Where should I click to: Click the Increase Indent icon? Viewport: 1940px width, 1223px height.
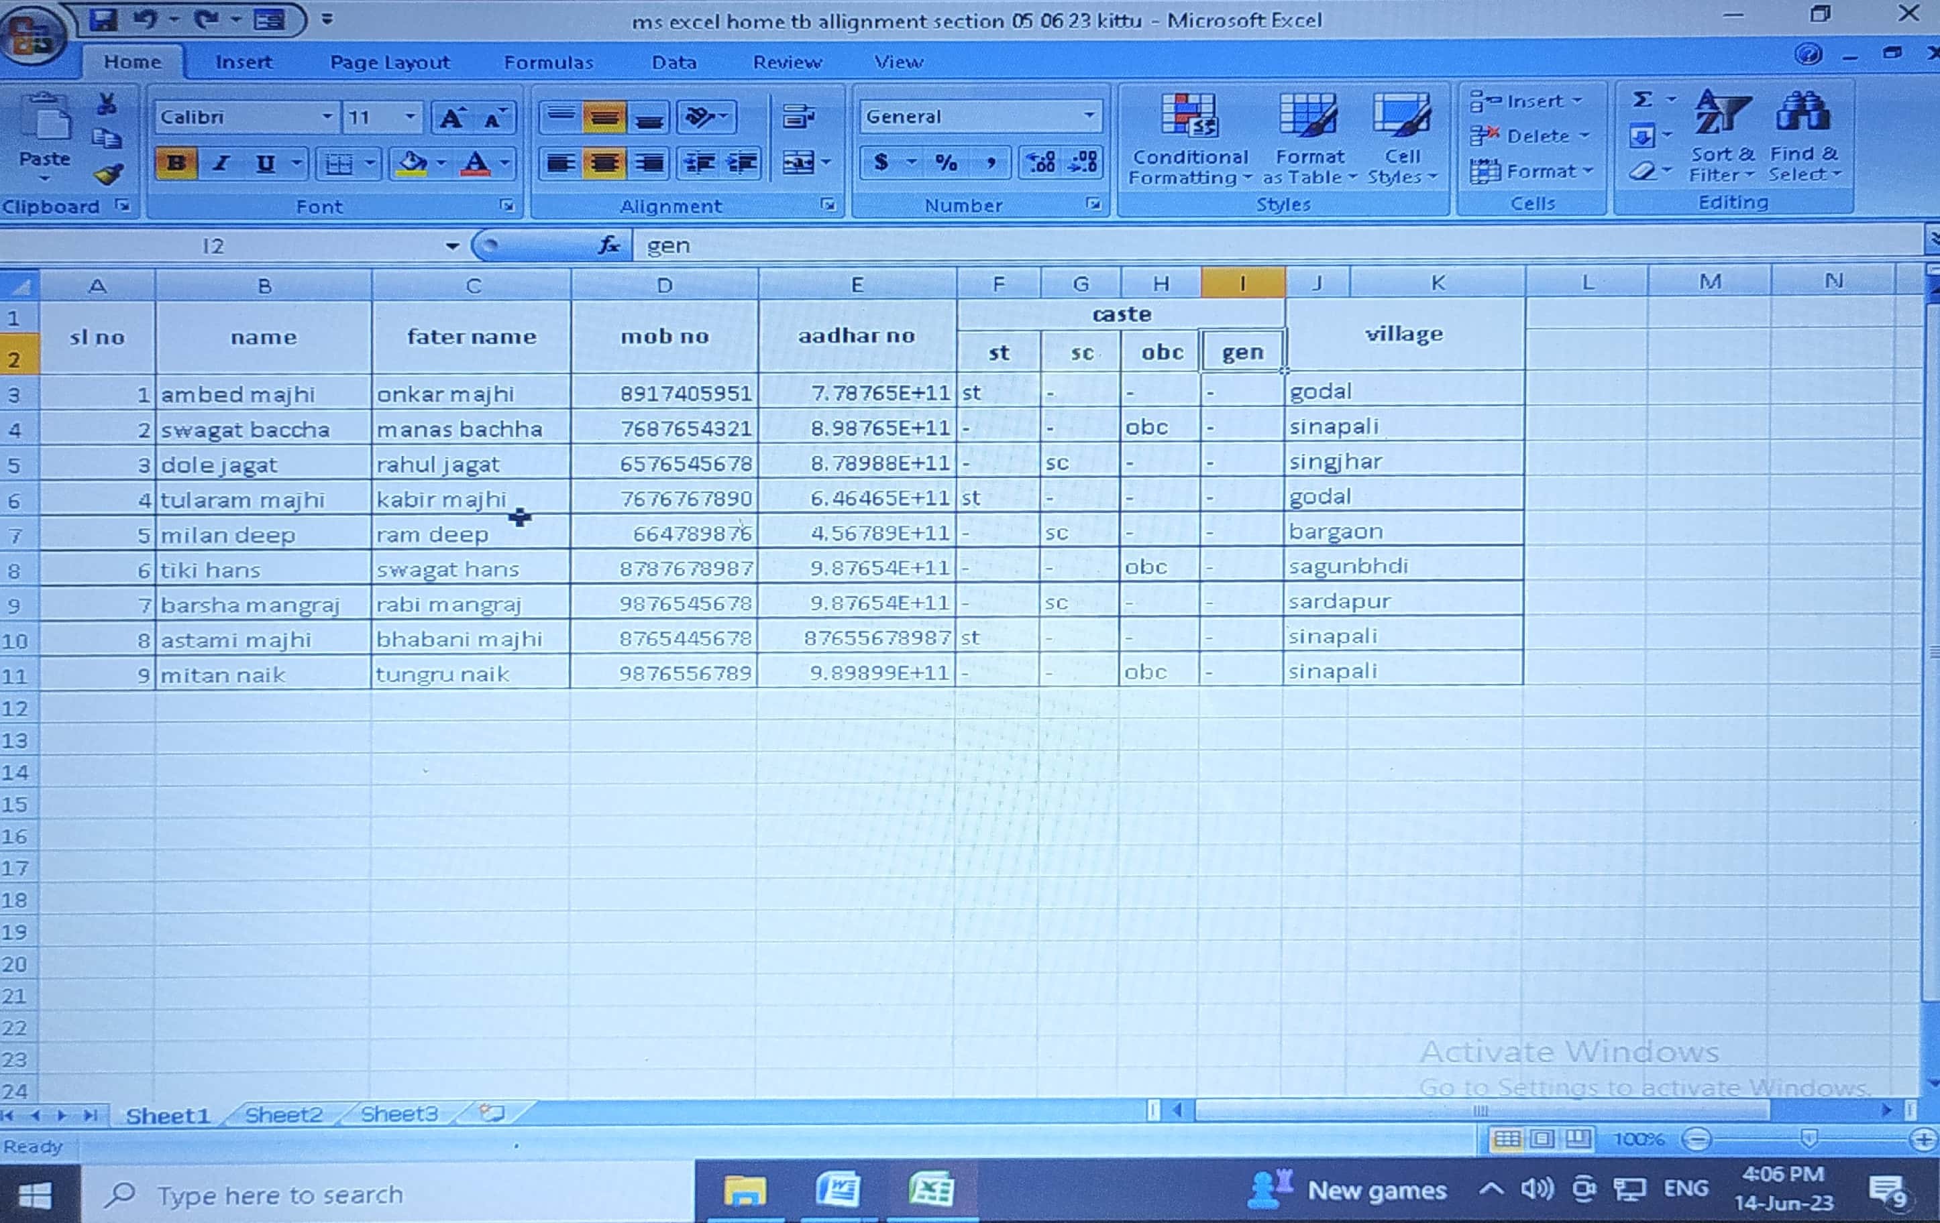pos(743,164)
